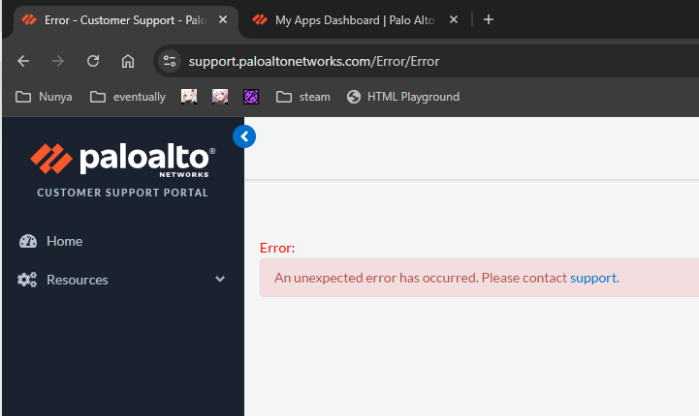Switch to Error - Customer Support tab
Viewport: 699px width, 416px height.
click(x=125, y=20)
